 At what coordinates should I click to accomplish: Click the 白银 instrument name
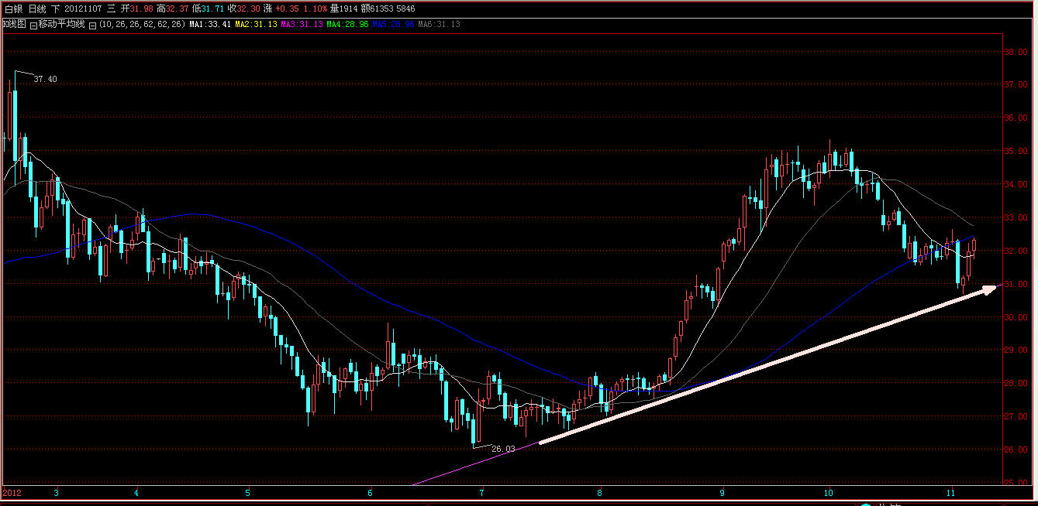coord(13,9)
